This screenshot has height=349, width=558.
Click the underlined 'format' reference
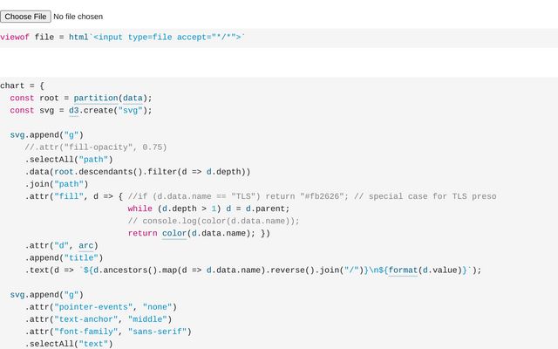(x=403, y=270)
